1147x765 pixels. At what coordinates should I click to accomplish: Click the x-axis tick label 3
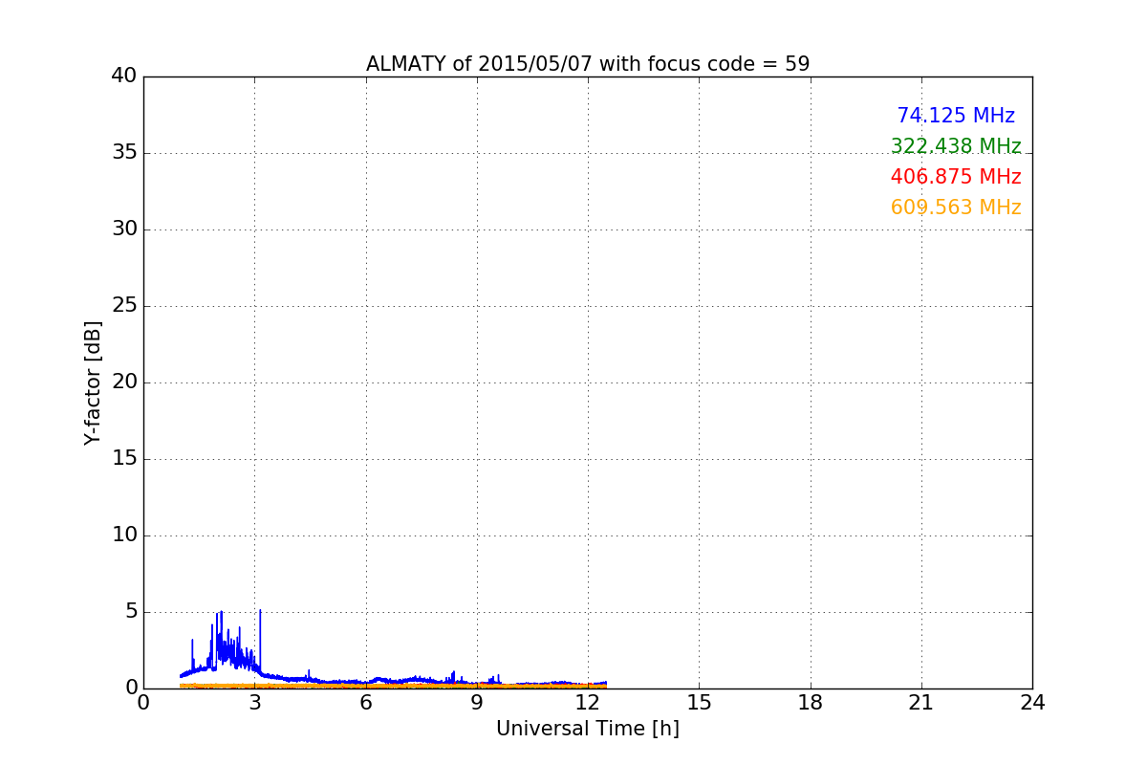pos(254,703)
